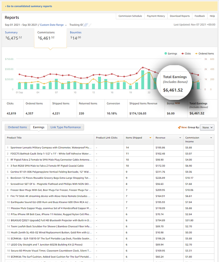Click the Freezer Beer Mugs With Gel title
Viewport: 219px width, 262px height.
click(51, 190)
